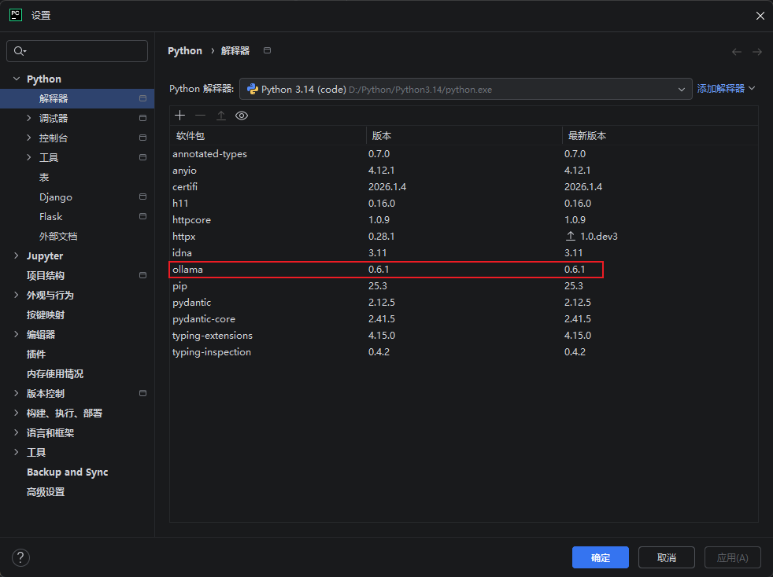Open the 表 settings page

pyautogui.click(x=44, y=177)
